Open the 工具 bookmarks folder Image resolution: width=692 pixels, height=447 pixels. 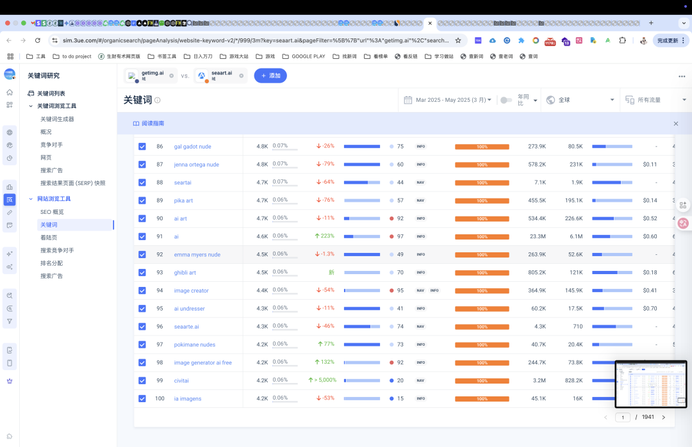[36, 56]
